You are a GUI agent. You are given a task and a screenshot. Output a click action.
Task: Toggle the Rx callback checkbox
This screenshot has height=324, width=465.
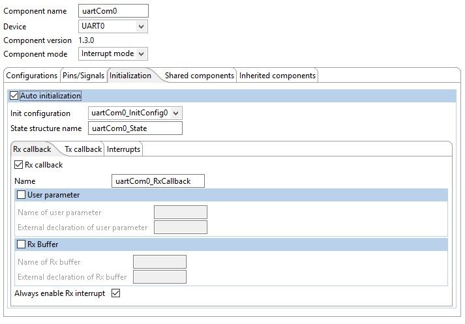pyautogui.click(x=18, y=165)
